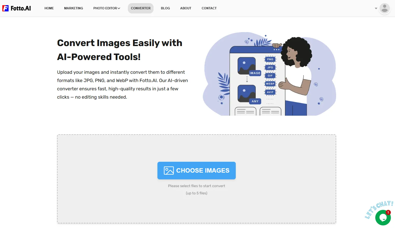Open the Contact page link

209,8
